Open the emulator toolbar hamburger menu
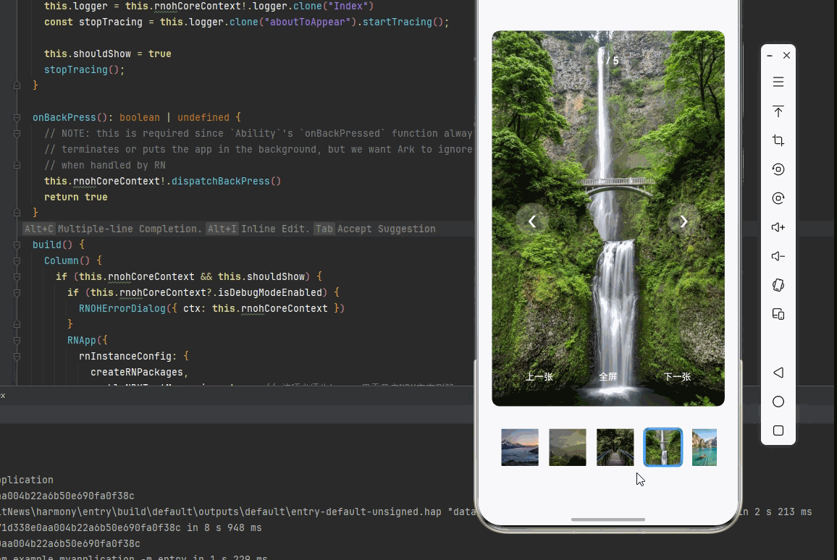Screen dimensions: 837x560 click(x=778, y=82)
